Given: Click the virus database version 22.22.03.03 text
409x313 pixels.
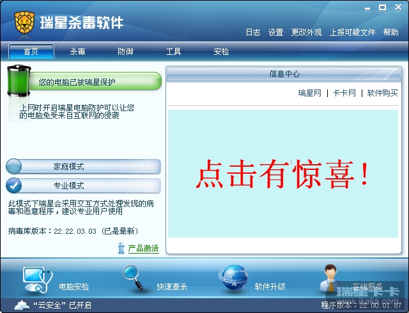Looking at the screenshot, I should [73, 231].
